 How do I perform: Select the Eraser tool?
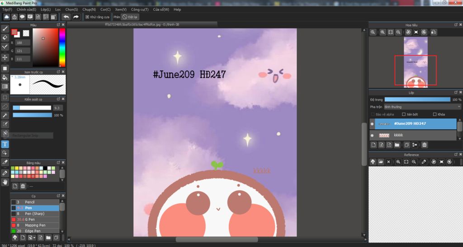[5, 38]
